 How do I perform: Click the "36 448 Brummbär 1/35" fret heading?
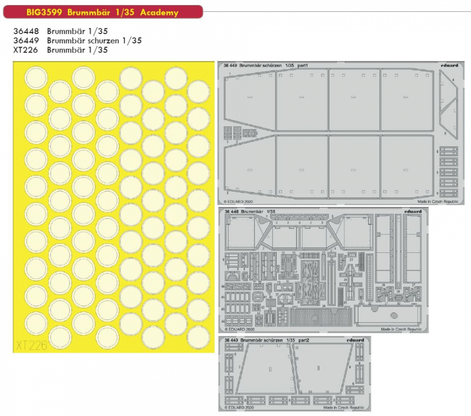pos(250,212)
